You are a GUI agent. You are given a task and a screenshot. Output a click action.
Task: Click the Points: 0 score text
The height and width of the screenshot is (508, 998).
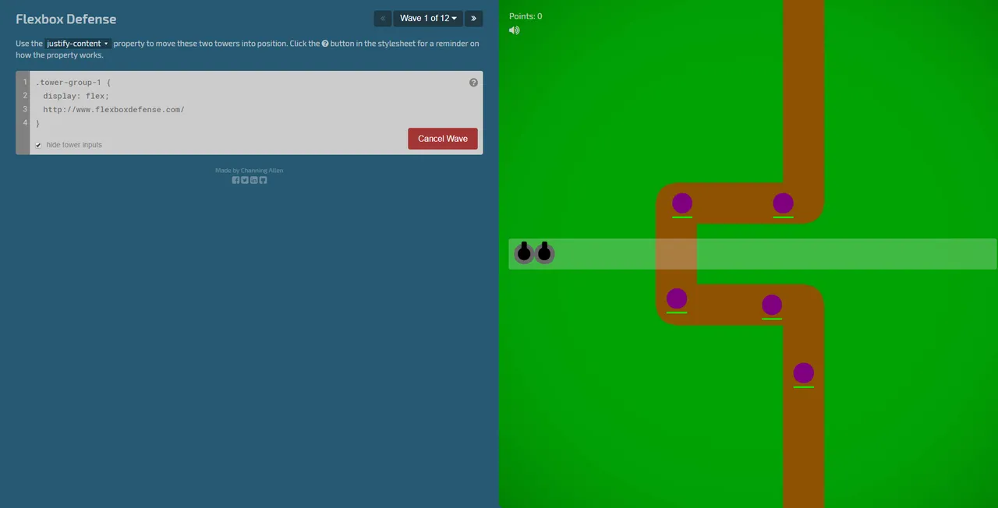(526, 16)
